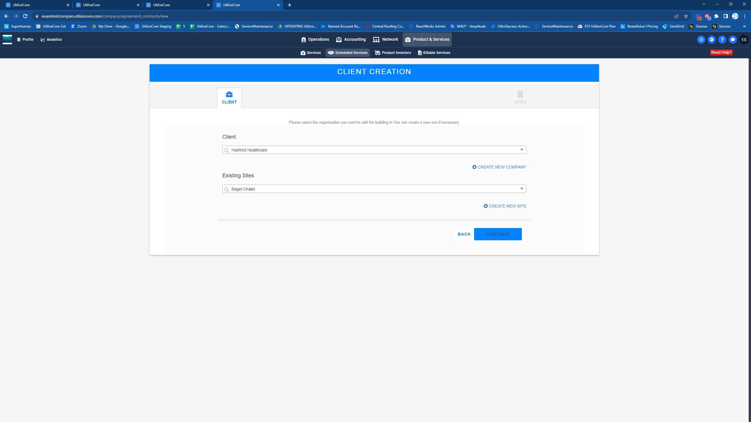The height and width of the screenshot is (422, 751).
Task: Expand the Client dropdown arrow
Action: coord(522,150)
